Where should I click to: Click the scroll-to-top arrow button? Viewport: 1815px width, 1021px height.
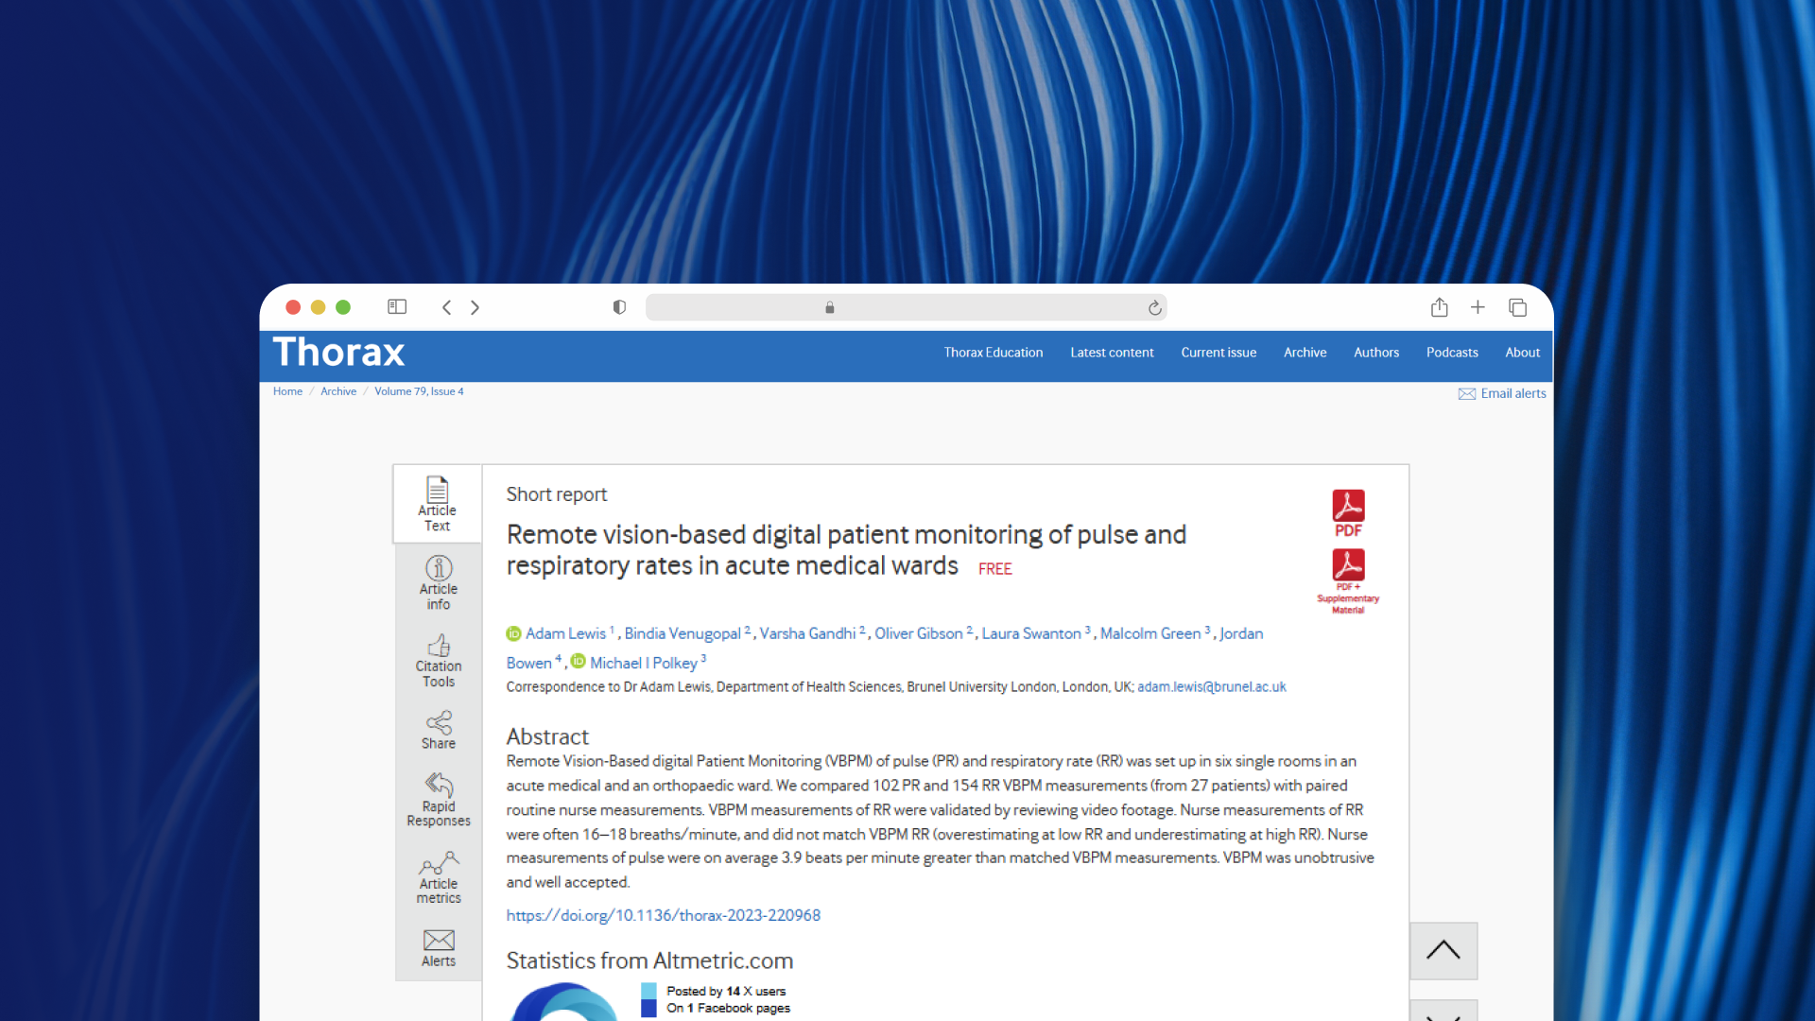pyautogui.click(x=1443, y=950)
